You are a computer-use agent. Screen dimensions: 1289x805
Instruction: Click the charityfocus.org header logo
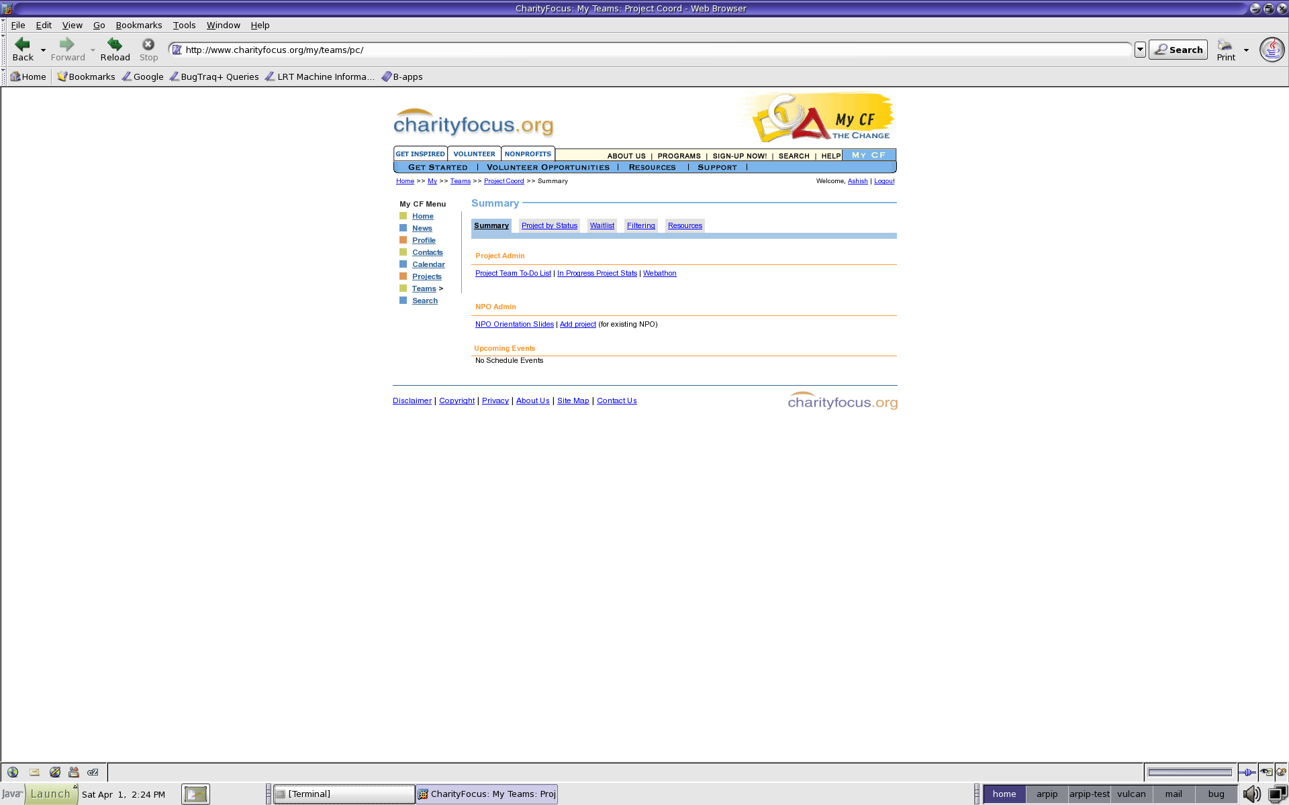(473, 122)
